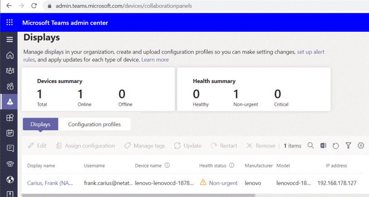
Task: Click the Edit toolbar button
Action: coord(37,146)
